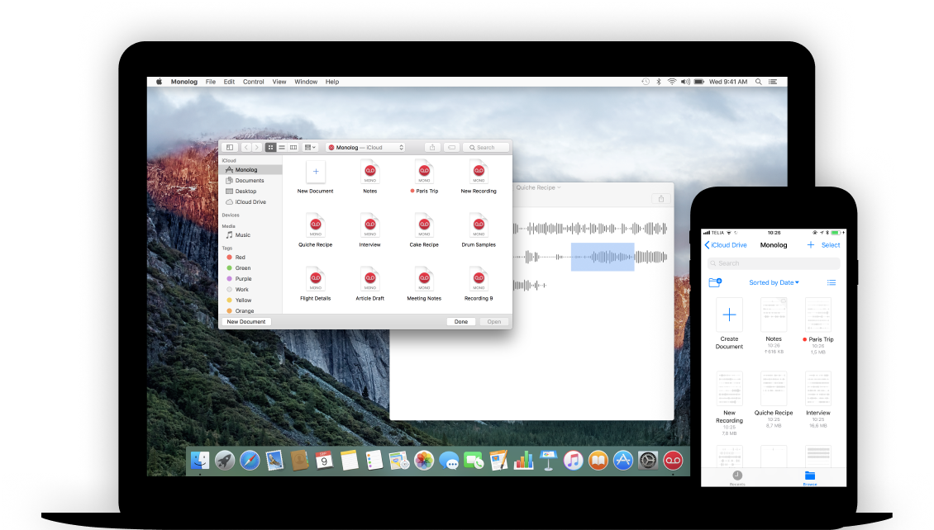
Task: Open Safari from the Dock
Action: click(250, 461)
